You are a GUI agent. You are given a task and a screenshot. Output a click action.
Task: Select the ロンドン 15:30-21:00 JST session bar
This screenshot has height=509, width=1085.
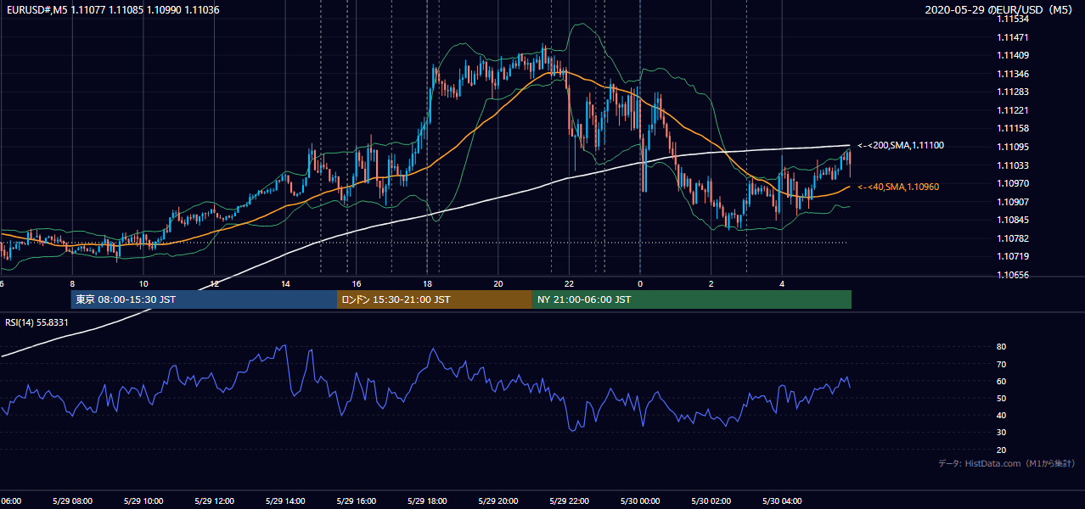click(x=435, y=299)
